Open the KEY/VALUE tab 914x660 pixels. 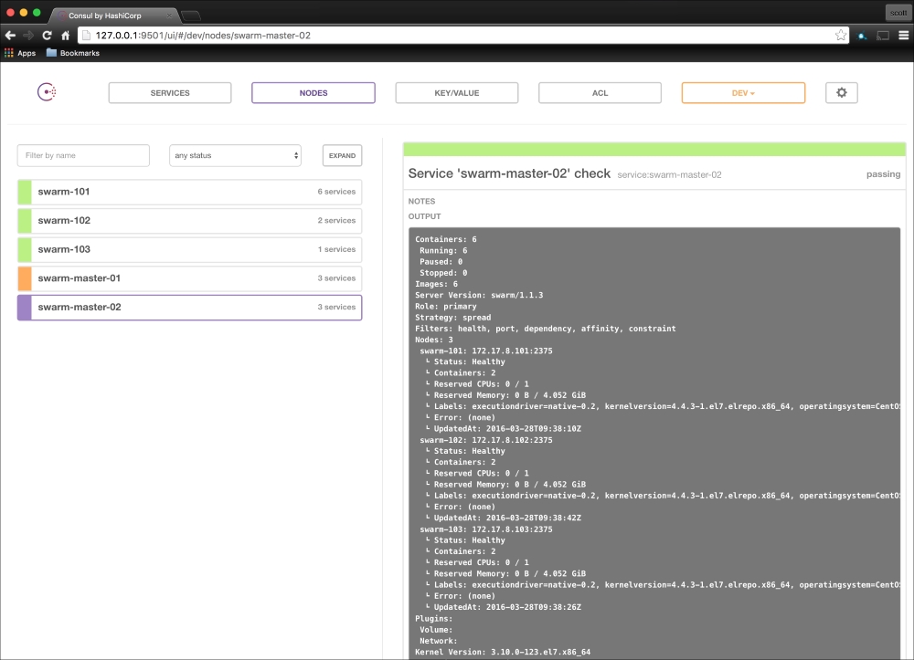coord(456,93)
